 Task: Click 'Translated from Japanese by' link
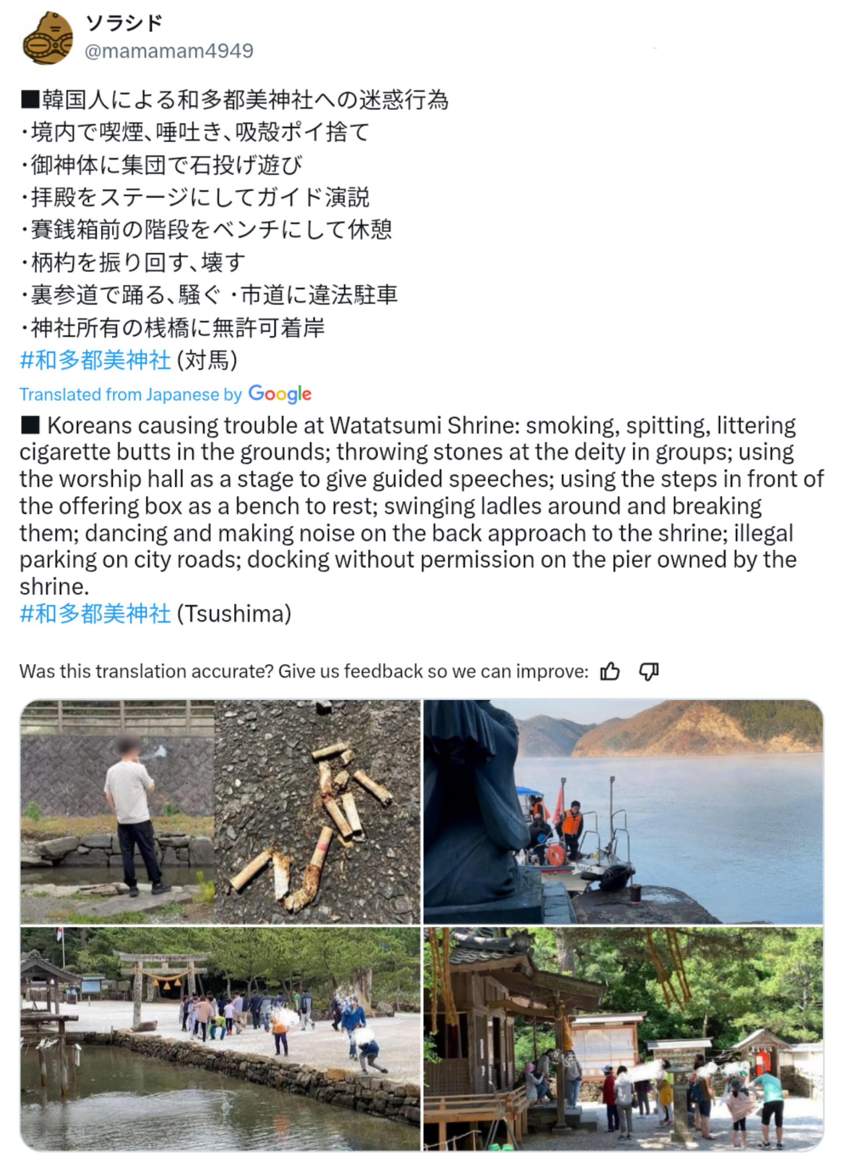[x=130, y=394]
